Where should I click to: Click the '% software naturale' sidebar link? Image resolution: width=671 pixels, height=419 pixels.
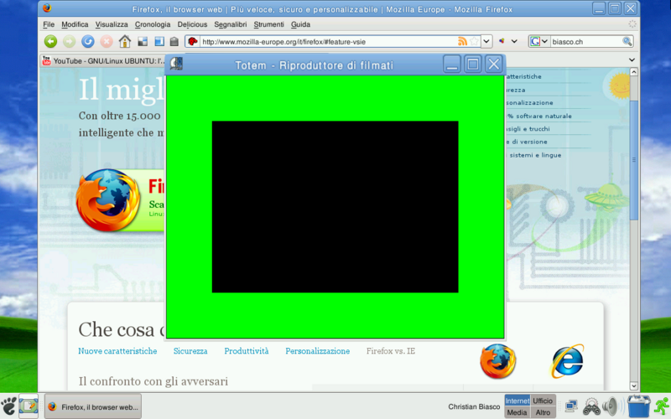(x=539, y=116)
